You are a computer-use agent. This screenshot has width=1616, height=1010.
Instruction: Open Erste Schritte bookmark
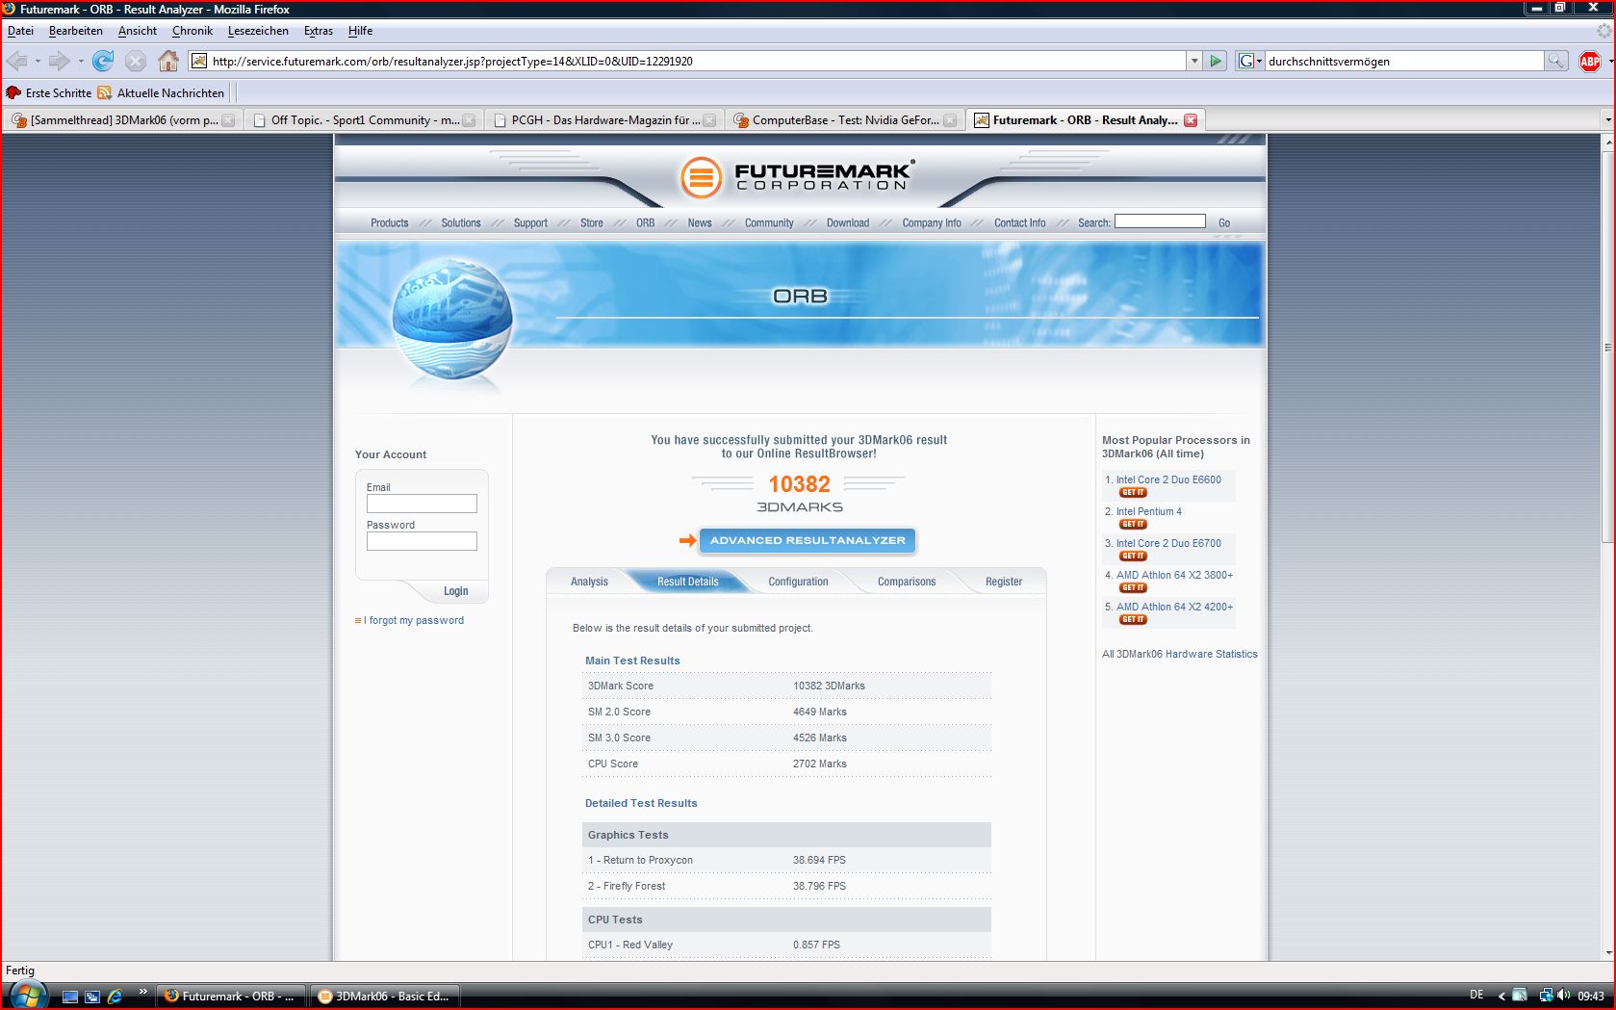point(49,92)
